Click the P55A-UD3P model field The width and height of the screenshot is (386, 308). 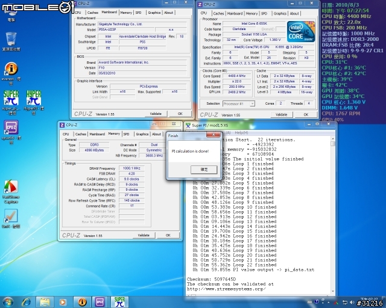click(x=126, y=29)
